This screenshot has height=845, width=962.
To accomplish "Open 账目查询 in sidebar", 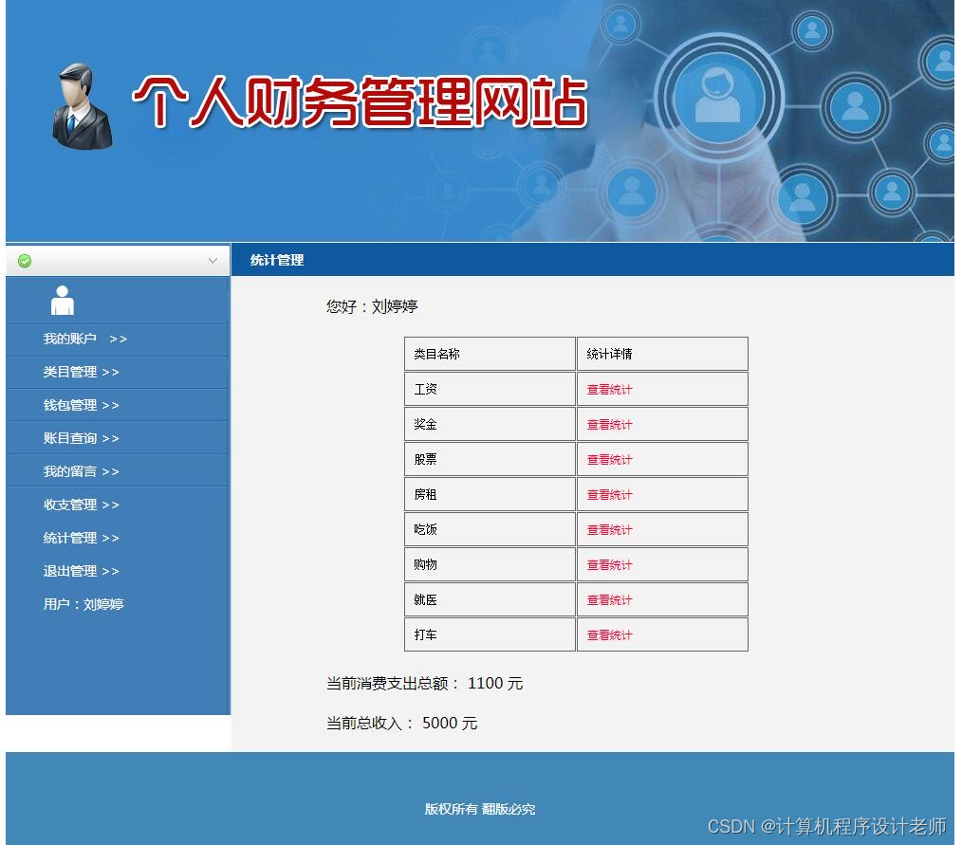I will pyautogui.click(x=81, y=438).
